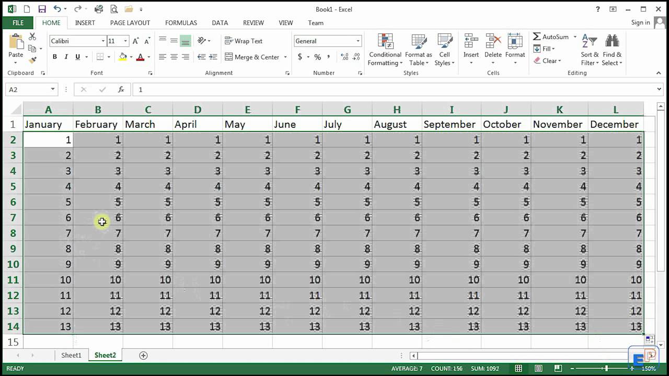Decrease decimal places
This screenshot has width=669, height=376.
[357, 57]
